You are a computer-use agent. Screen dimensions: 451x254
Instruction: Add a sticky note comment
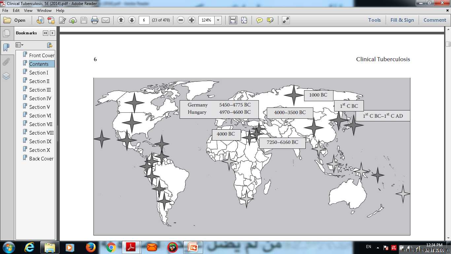pyautogui.click(x=260, y=20)
